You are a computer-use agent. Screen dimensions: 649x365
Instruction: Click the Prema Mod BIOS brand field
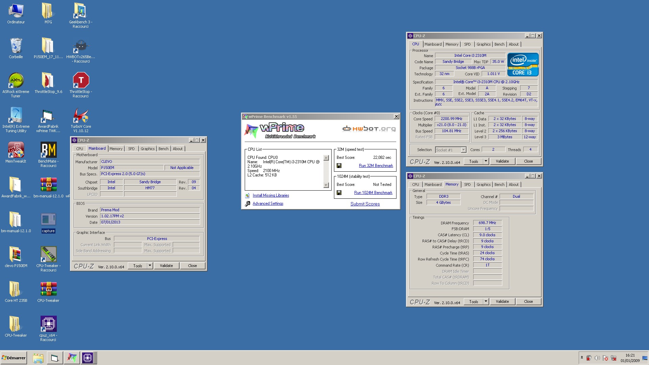[x=150, y=210]
